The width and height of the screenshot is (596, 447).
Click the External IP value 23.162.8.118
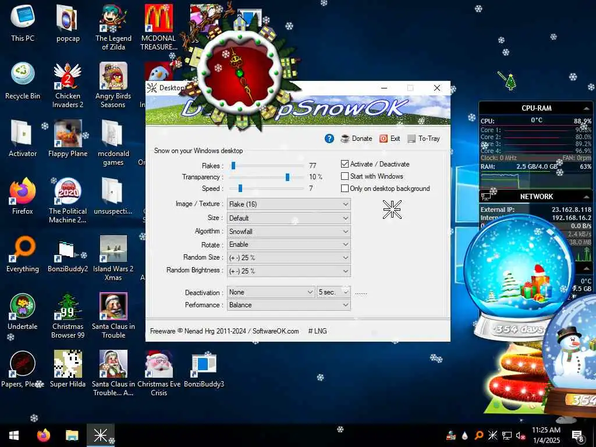(x=572, y=210)
